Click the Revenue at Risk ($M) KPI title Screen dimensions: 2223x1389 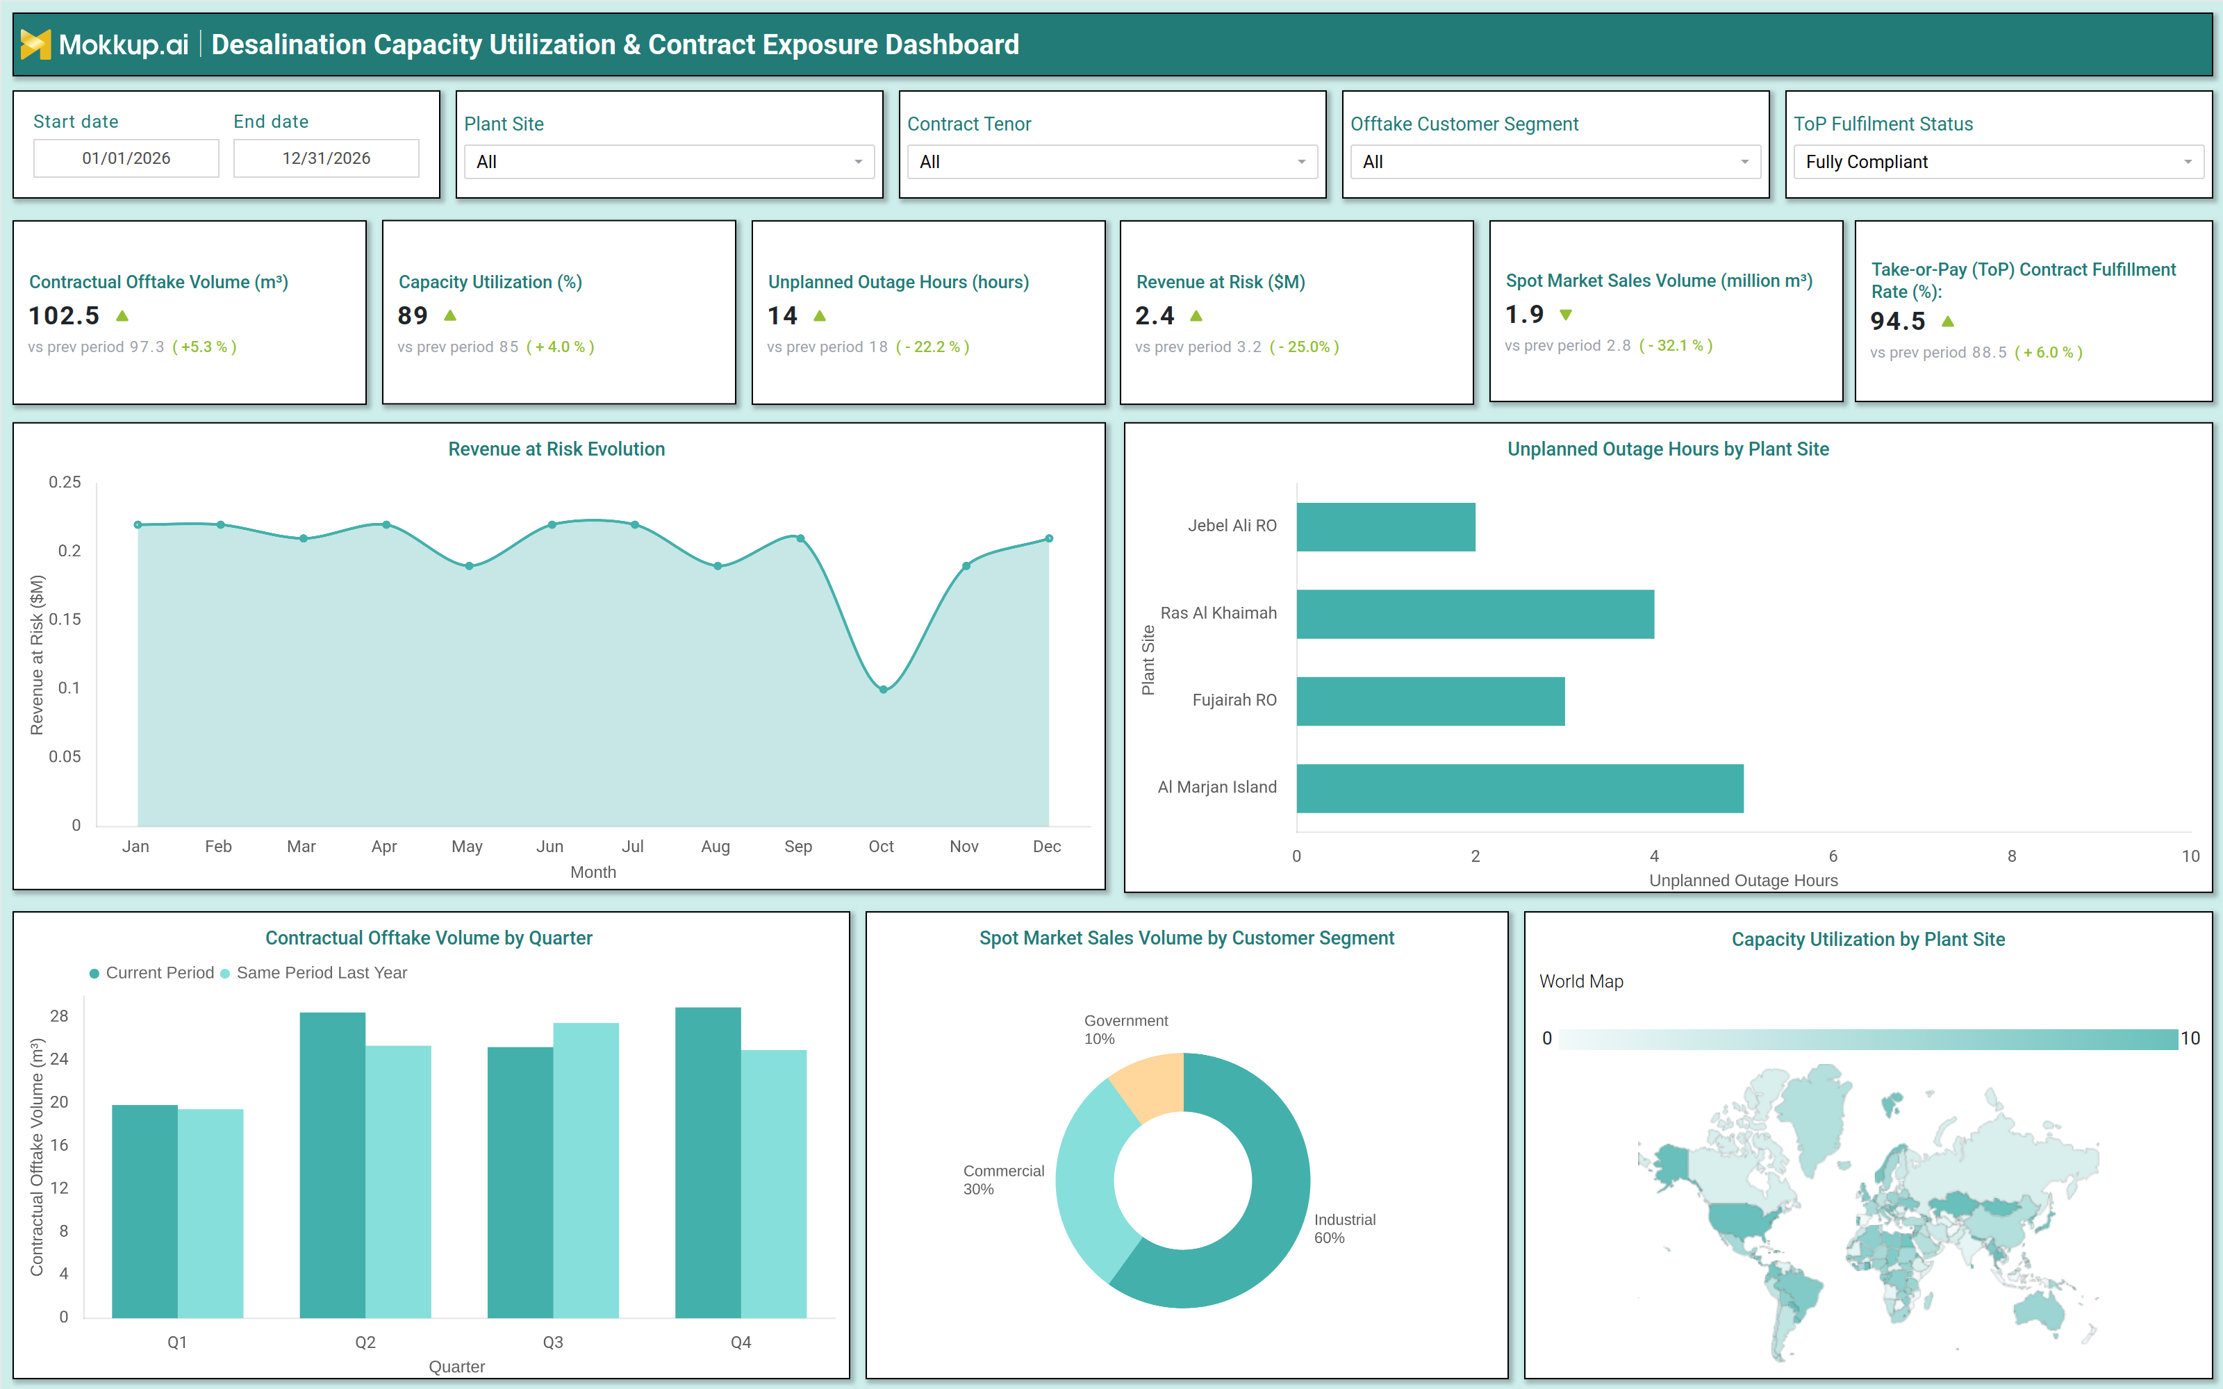pyautogui.click(x=1221, y=282)
